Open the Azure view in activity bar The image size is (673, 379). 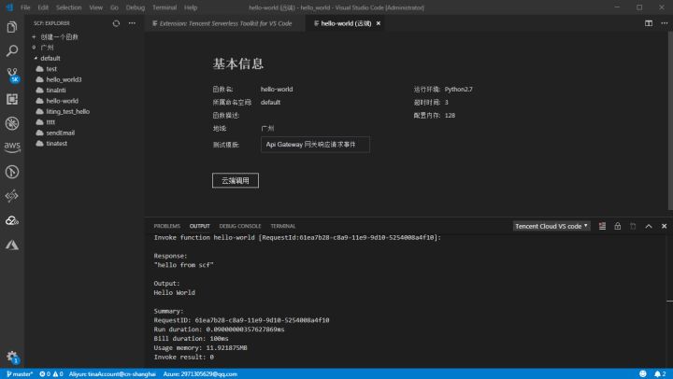[12, 245]
